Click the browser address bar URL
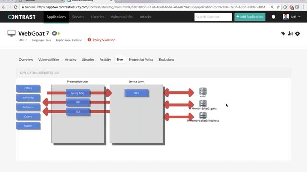Screen dimensions: 307x172 point(152,7)
